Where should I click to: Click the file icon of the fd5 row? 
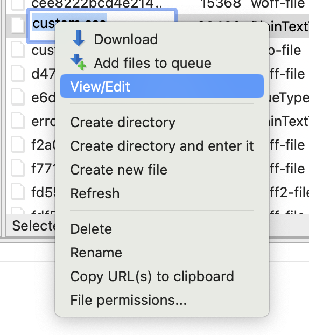click(x=18, y=192)
